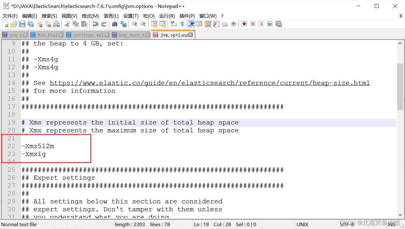
Task: Click the INS status bar indicator
Action: (391, 225)
